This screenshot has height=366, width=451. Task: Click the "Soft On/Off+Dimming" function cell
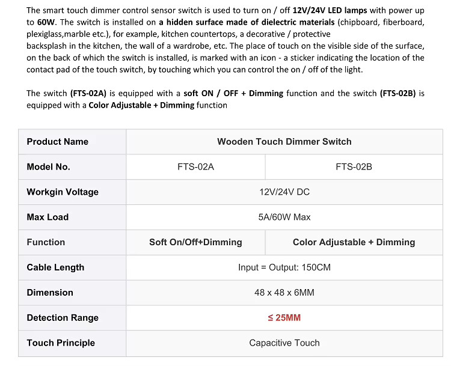[x=195, y=242]
